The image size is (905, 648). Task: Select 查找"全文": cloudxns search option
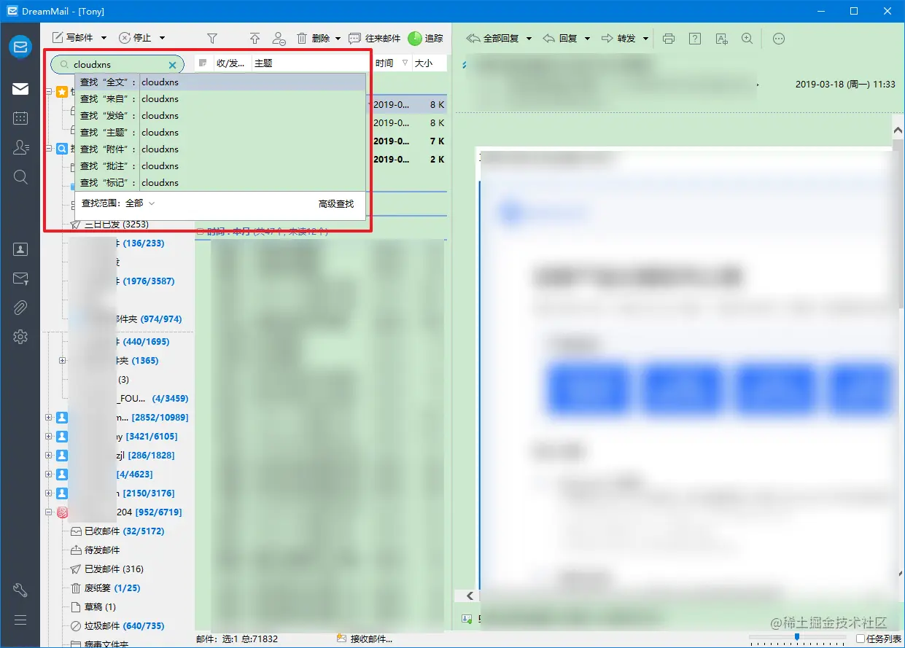pos(220,82)
